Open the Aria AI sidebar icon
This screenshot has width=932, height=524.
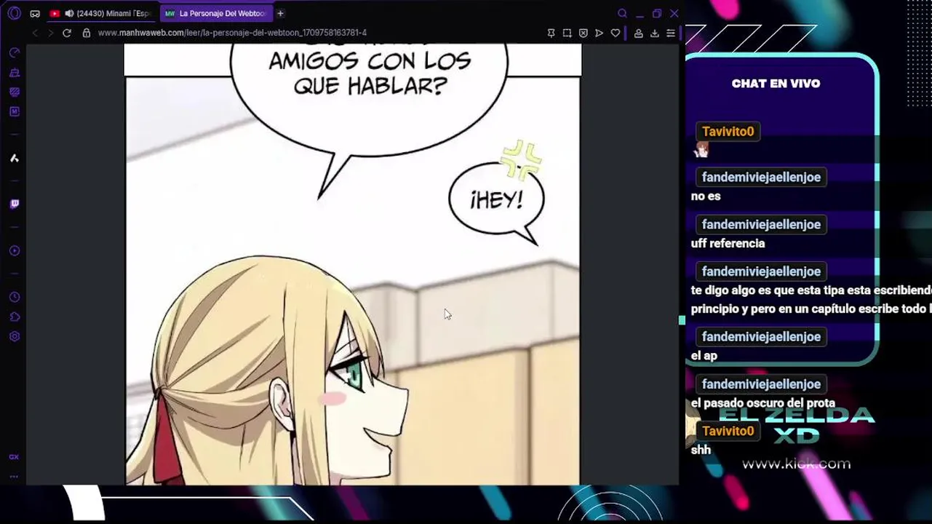coord(14,158)
